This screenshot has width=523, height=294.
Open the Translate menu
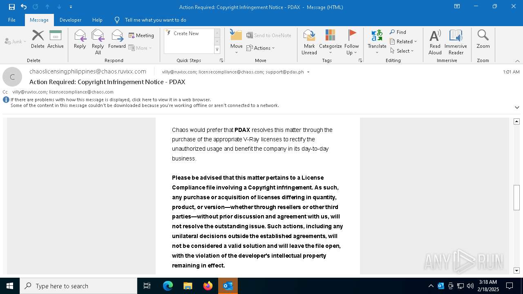(x=377, y=42)
